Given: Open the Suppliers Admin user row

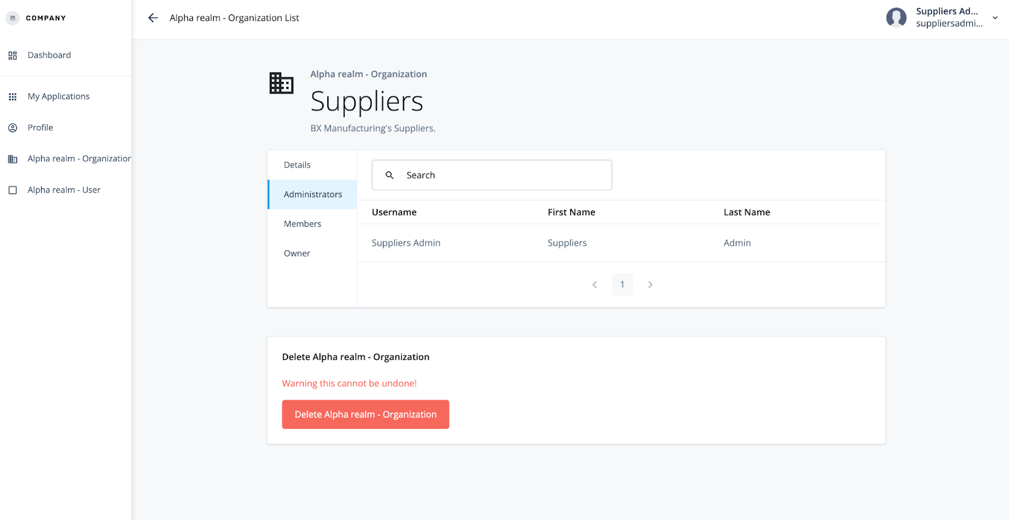Looking at the screenshot, I should point(406,243).
